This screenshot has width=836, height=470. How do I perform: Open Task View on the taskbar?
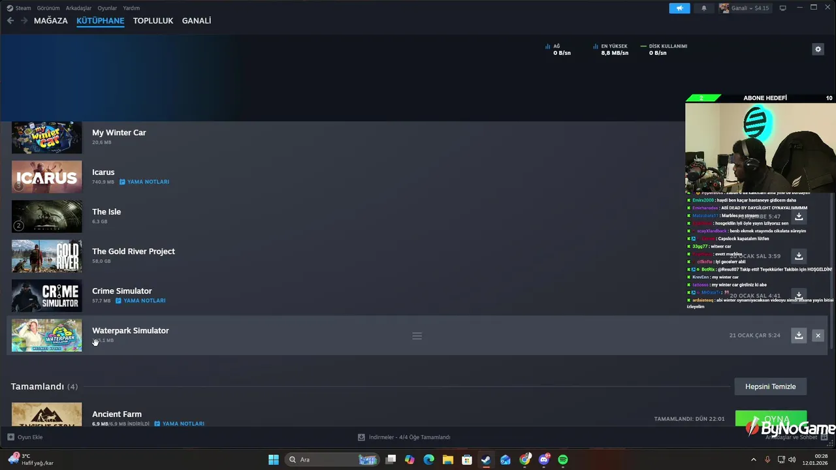pyautogui.click(x=391, y=460)
